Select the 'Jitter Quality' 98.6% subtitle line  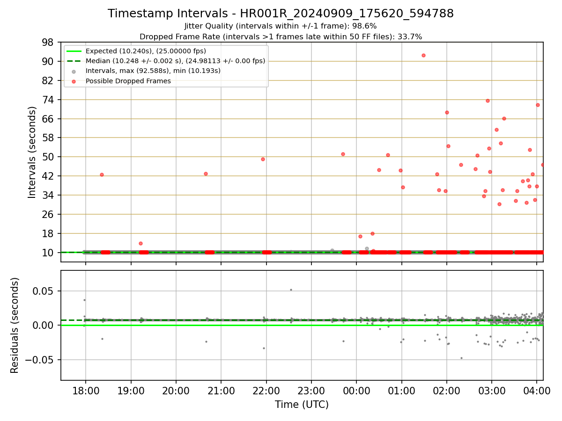(281, 26)
